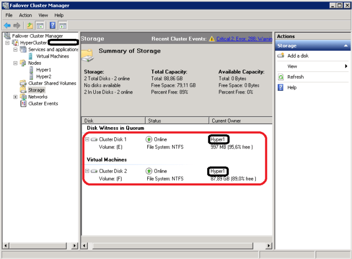Viewport: 352px width, 259px height.
Task: Open the Action menu
Action: pos(25,15)
